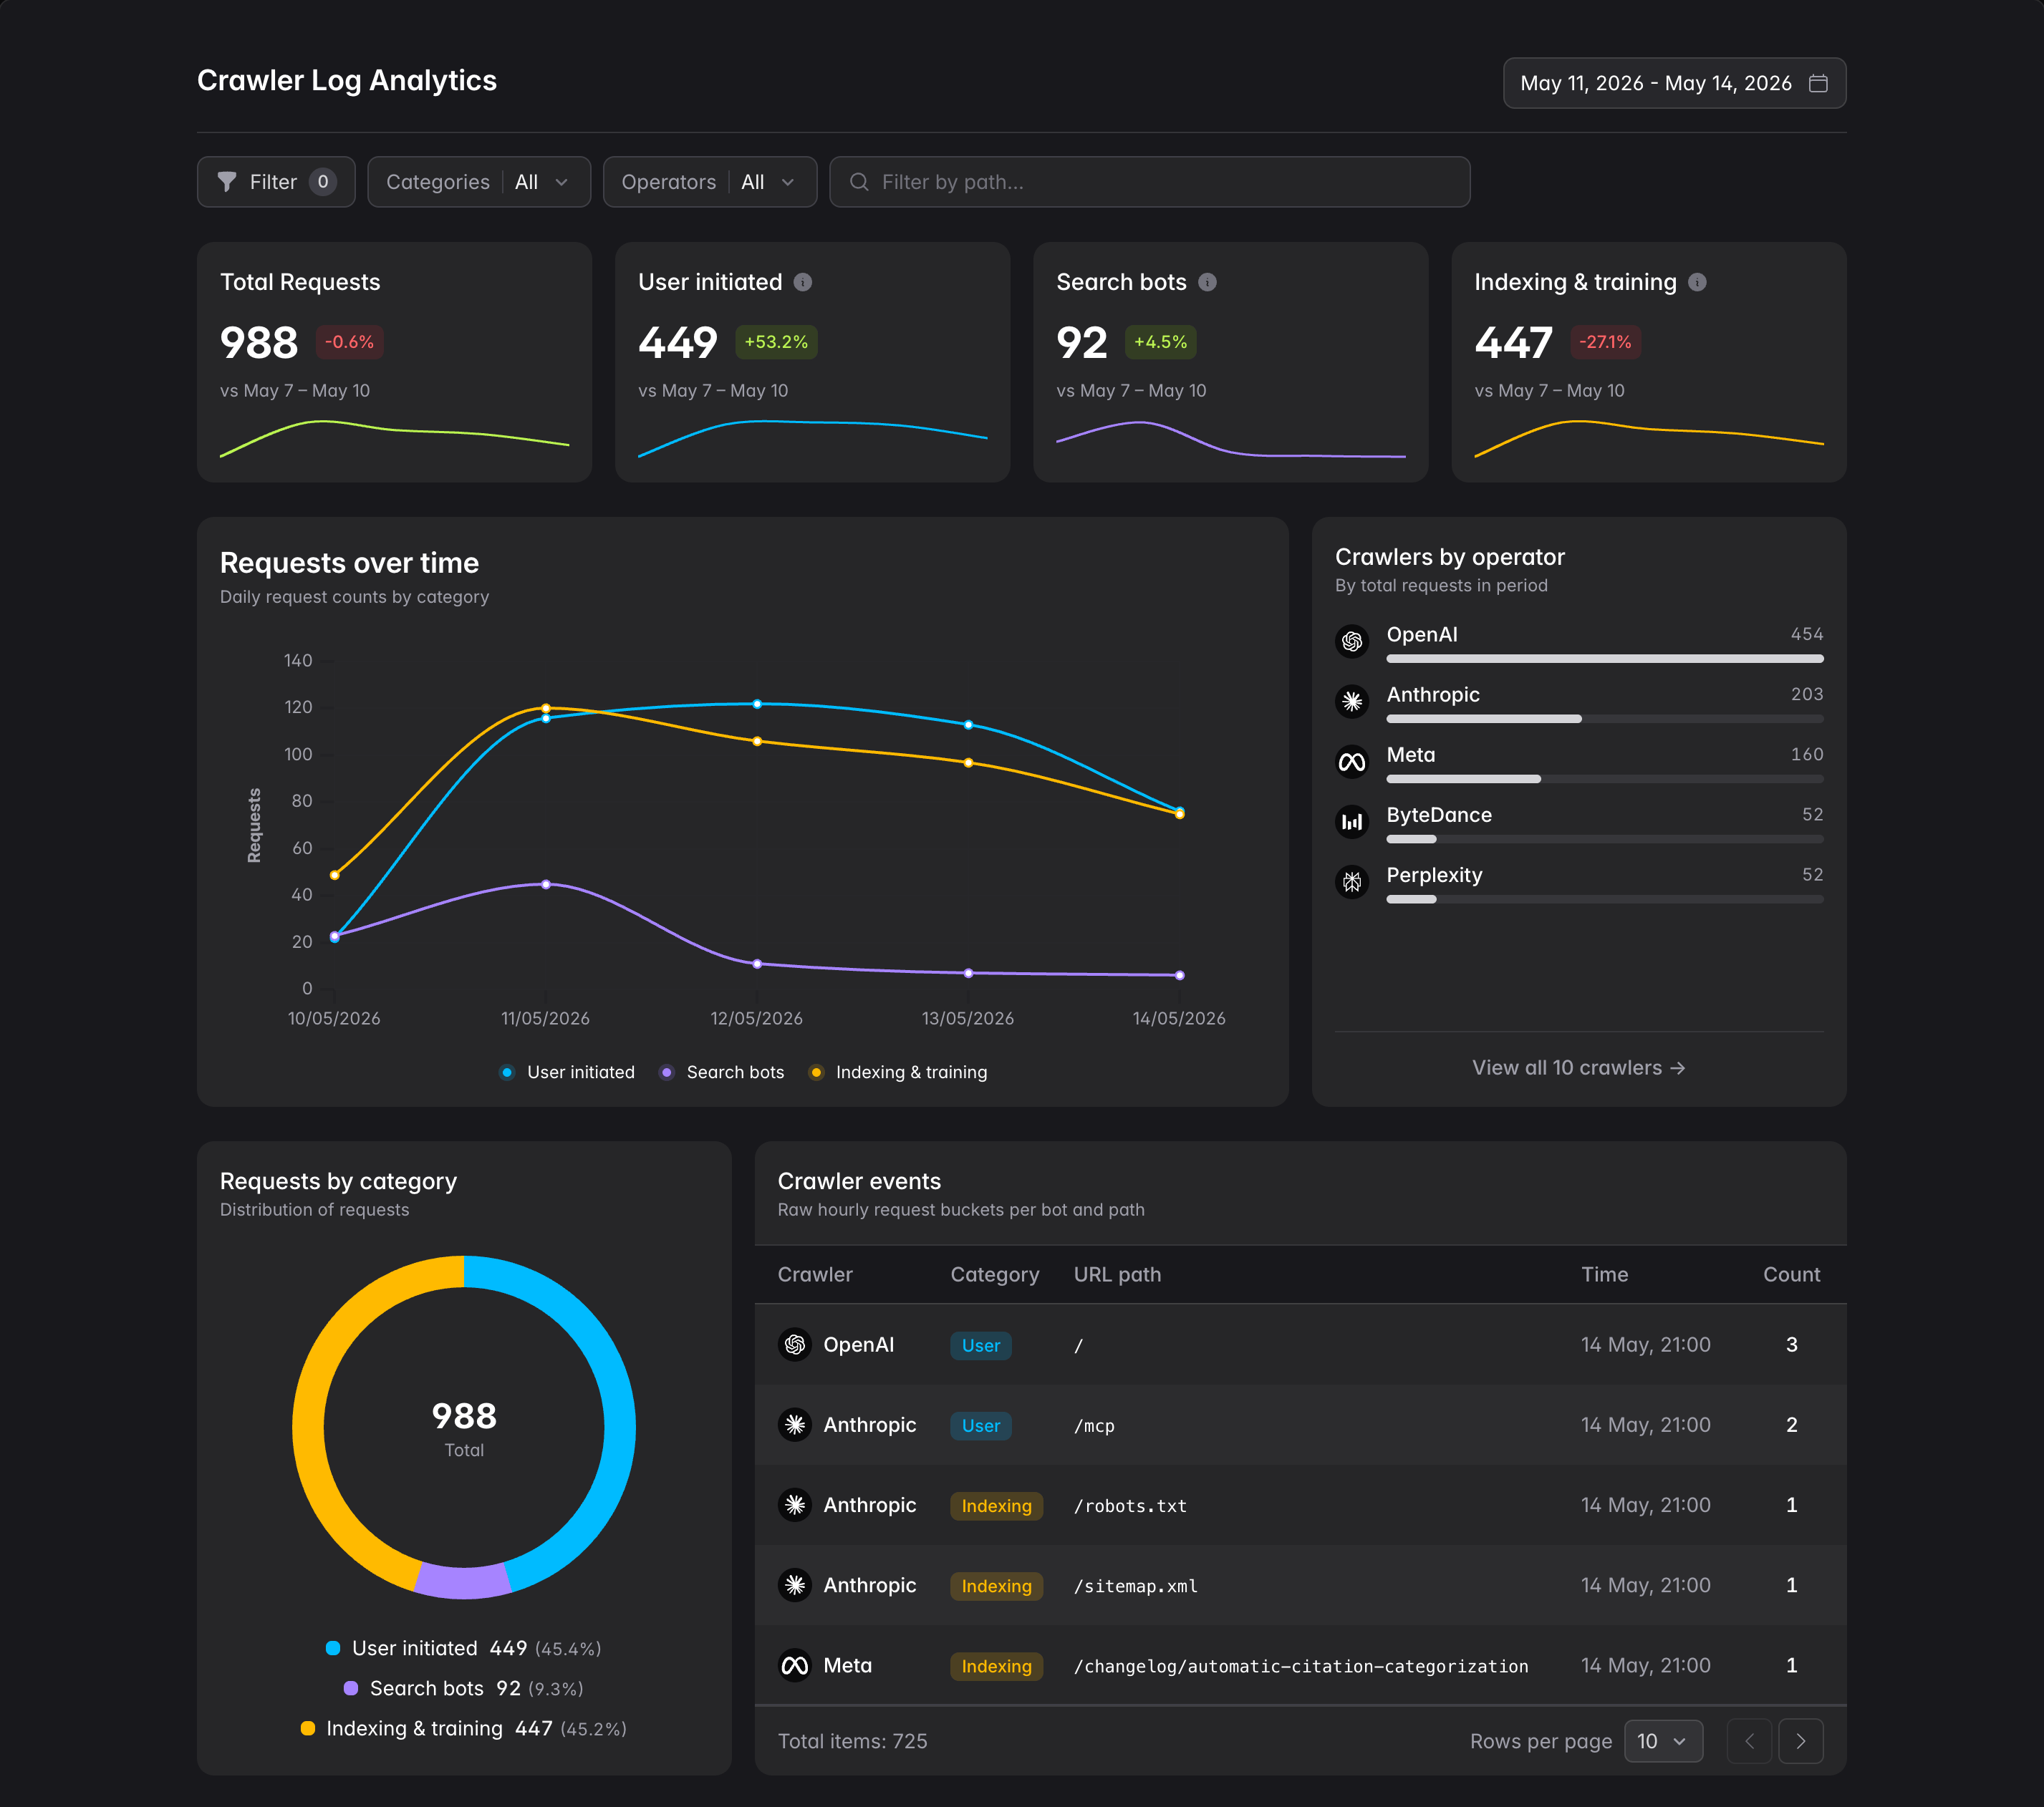Click Indexing badge in /robots.txt row
This screenshot has height=1807, width=2044.
(996, 1505)
